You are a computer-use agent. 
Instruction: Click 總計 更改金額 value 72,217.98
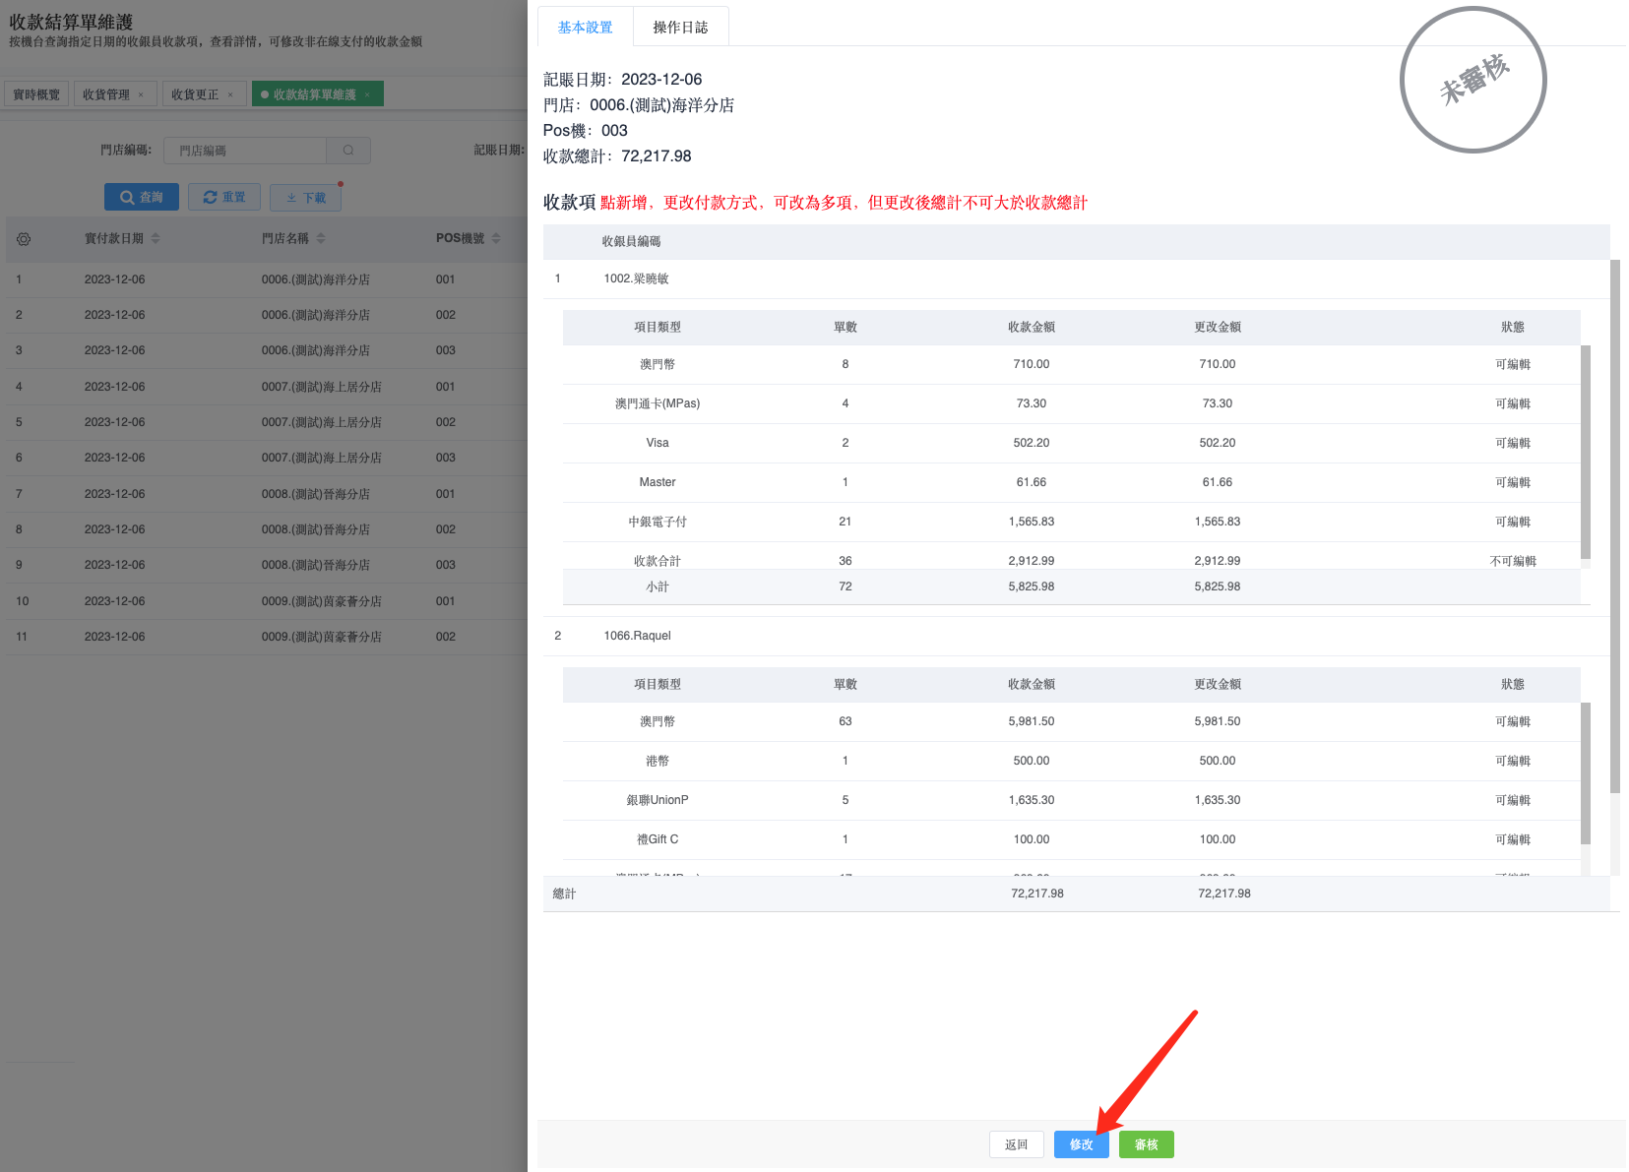pyautogui.click(x=1224, y=894)
